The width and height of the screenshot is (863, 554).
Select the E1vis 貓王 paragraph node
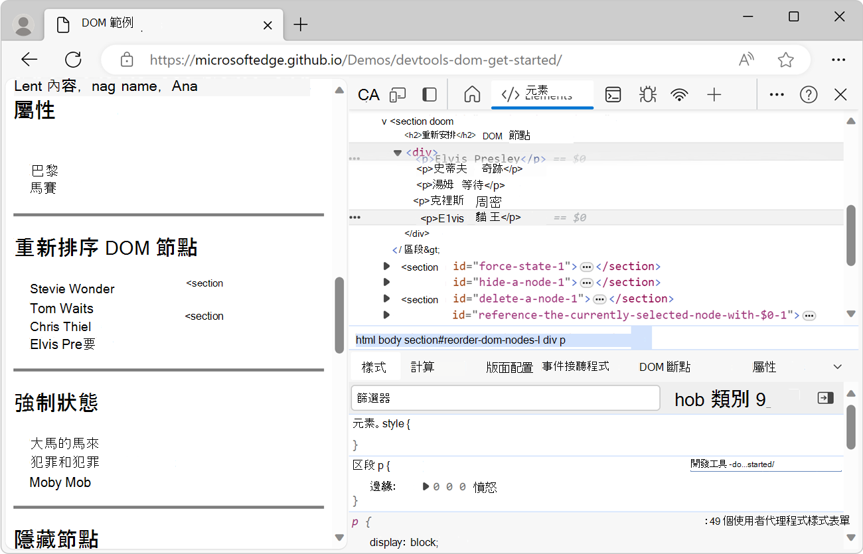(x=471, y=218)
